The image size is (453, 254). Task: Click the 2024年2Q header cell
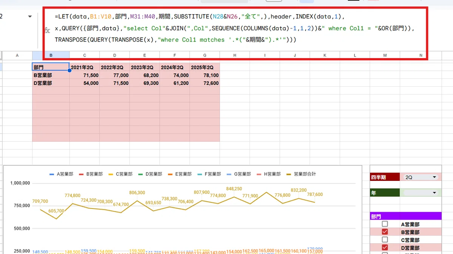[x=175, y=67]
